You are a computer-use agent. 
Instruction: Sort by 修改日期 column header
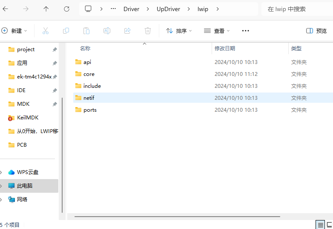click(225, 49)
